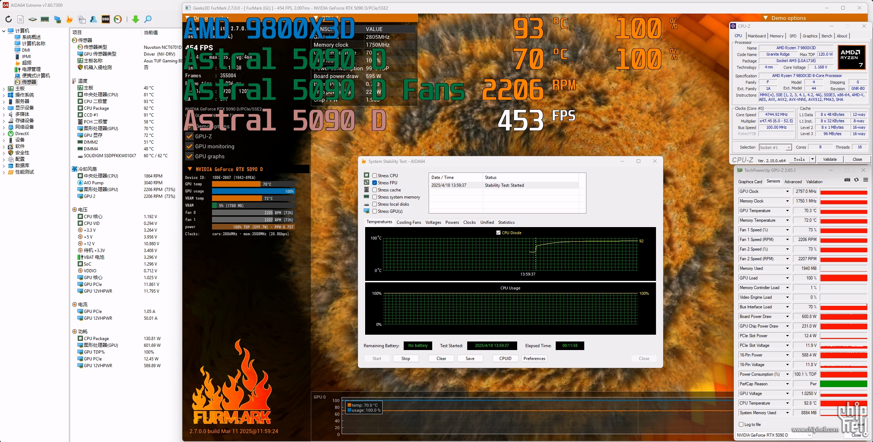Open the Advanced tab in GPU-Z
Viewport: 873px width, 442px height.
click(793, 181)
